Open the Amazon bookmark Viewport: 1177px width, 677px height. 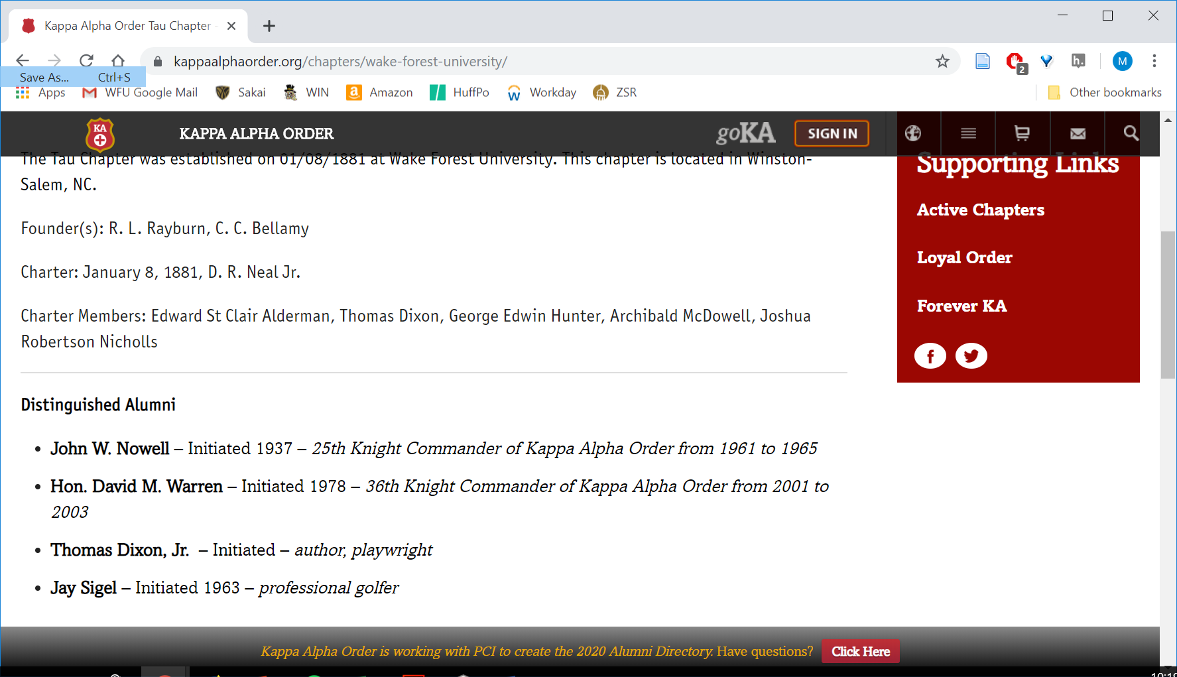tap(379, 93)
